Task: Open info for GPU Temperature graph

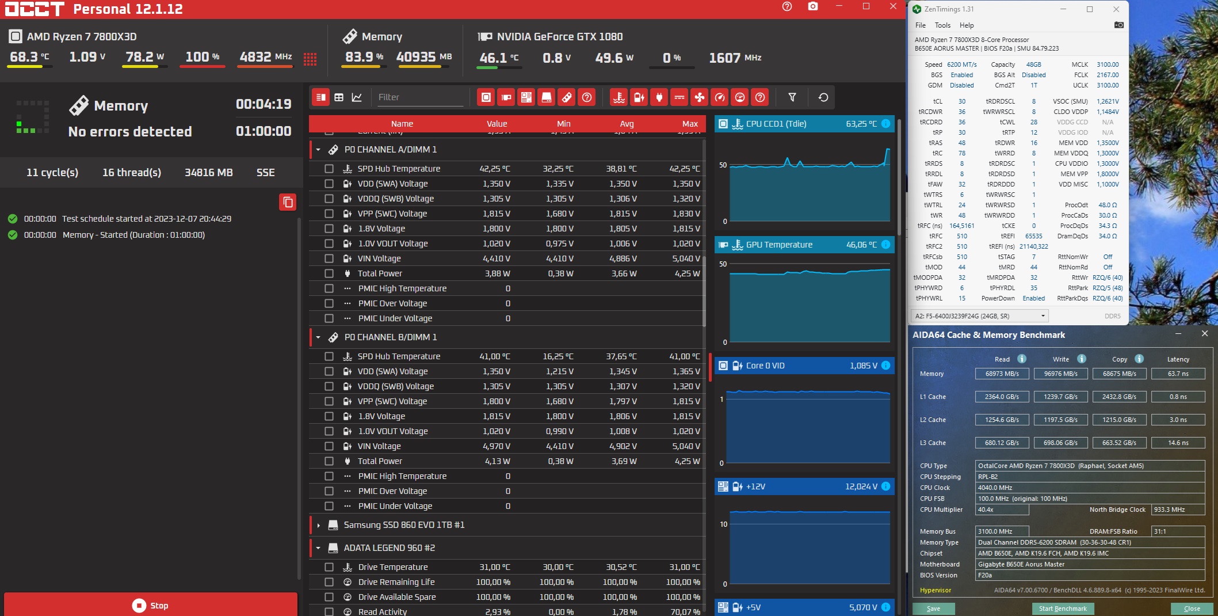Action: [886, 245]
